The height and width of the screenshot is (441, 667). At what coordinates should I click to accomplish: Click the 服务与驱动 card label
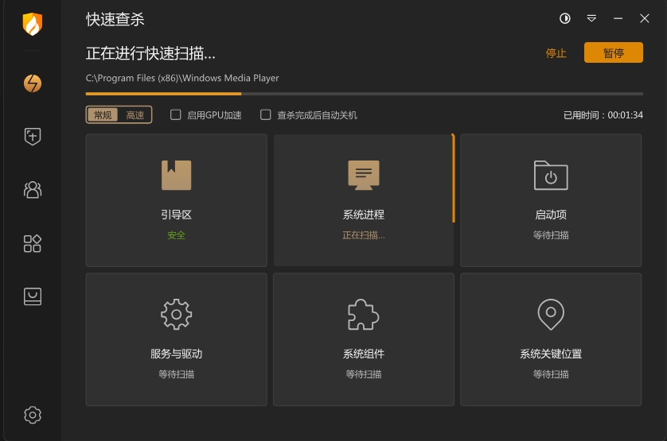pos(176,354)
